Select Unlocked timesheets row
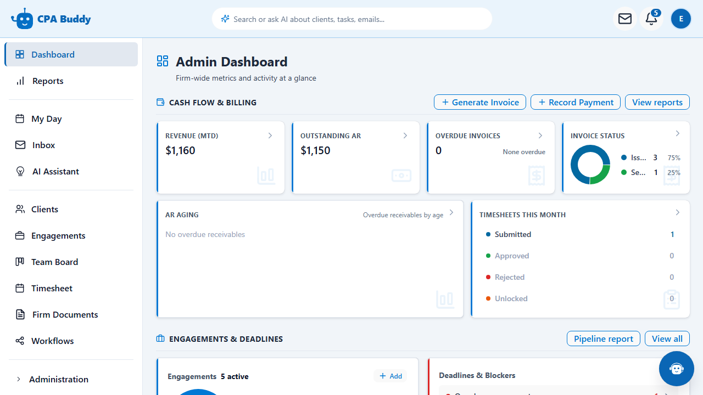The image size is (703, 395). click(x=580, y=298)
